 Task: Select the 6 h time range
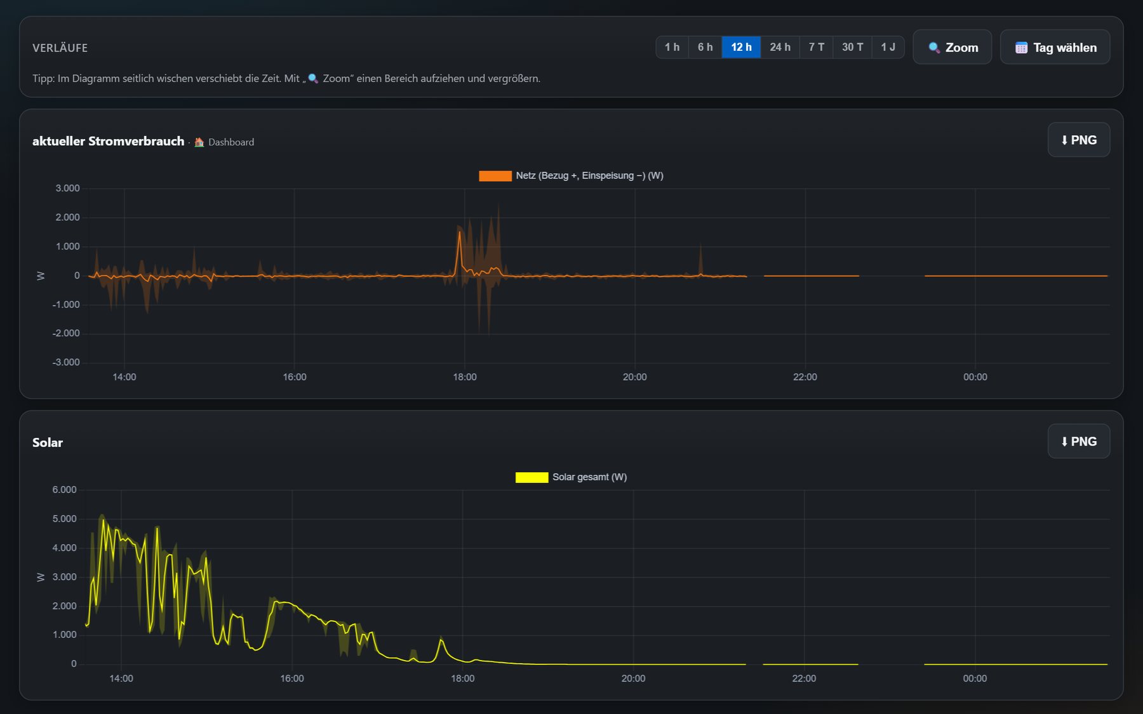coord(705,47)
